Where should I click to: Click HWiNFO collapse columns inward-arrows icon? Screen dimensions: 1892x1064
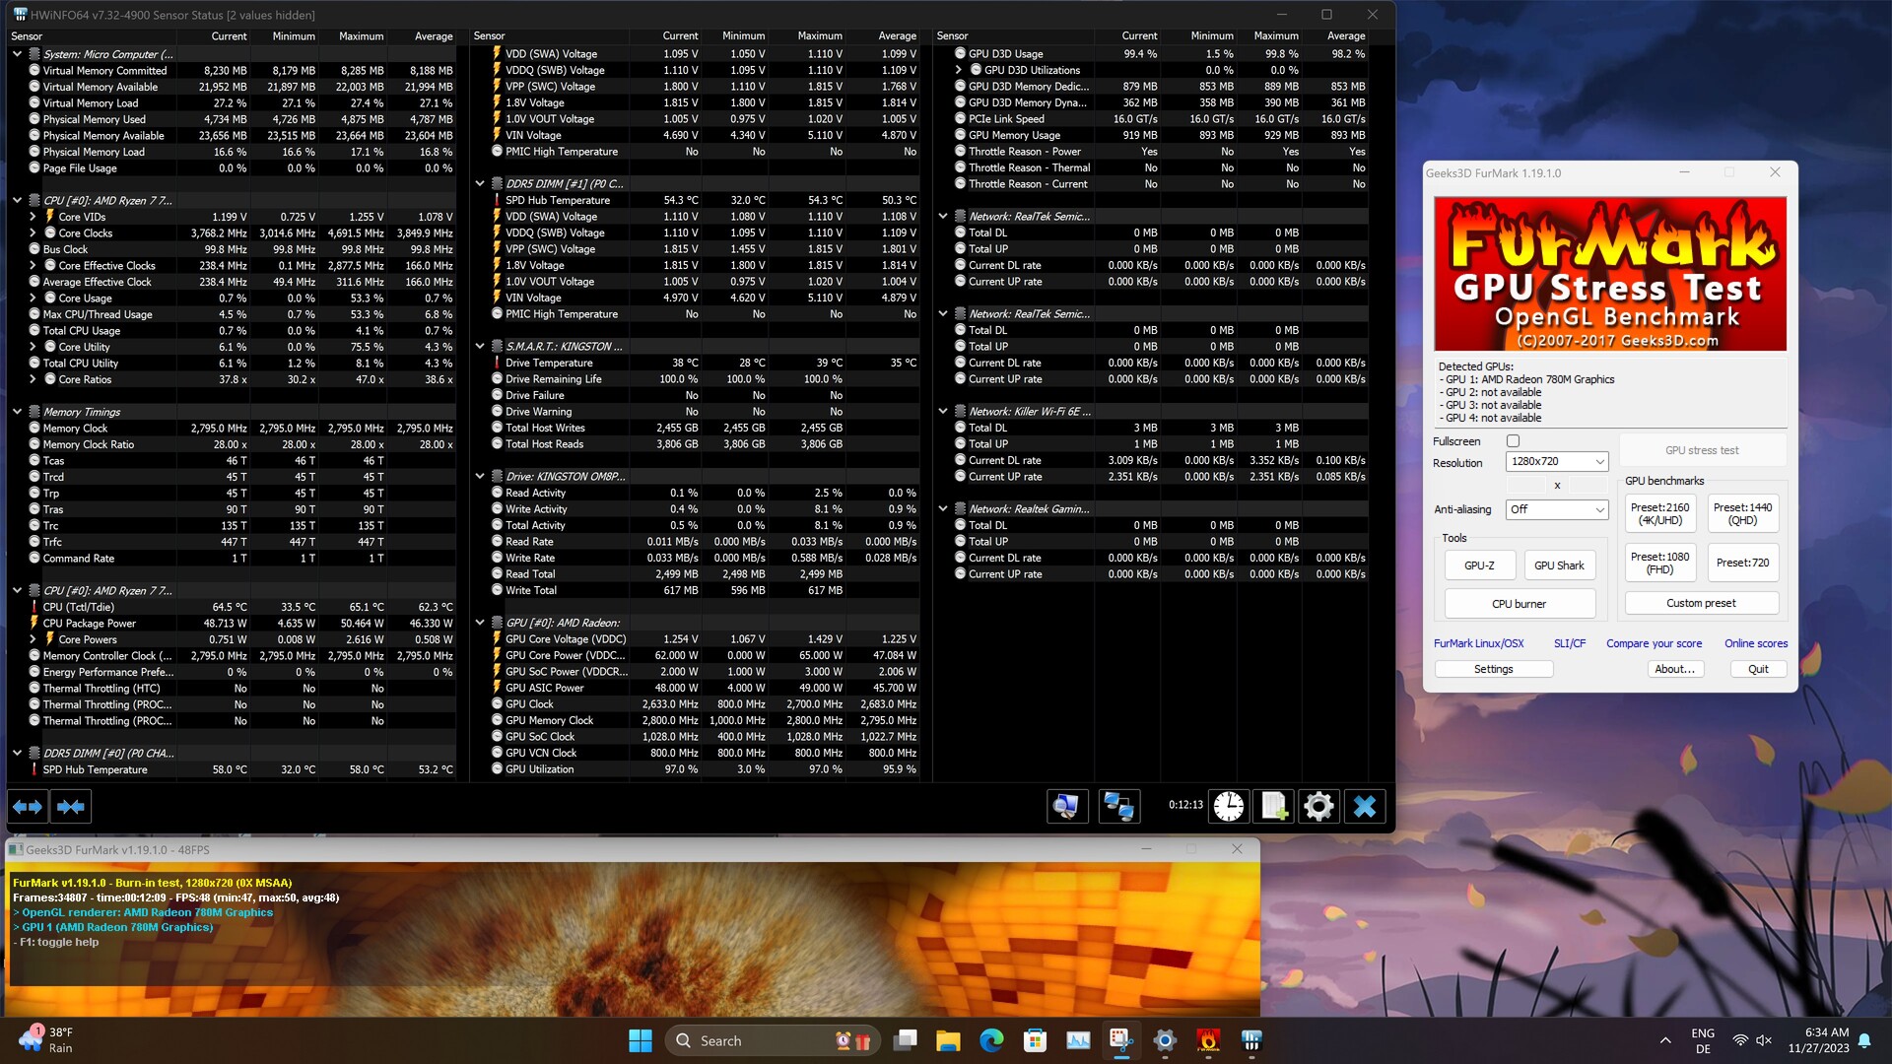pyautogui.click(x=71, y=807)
